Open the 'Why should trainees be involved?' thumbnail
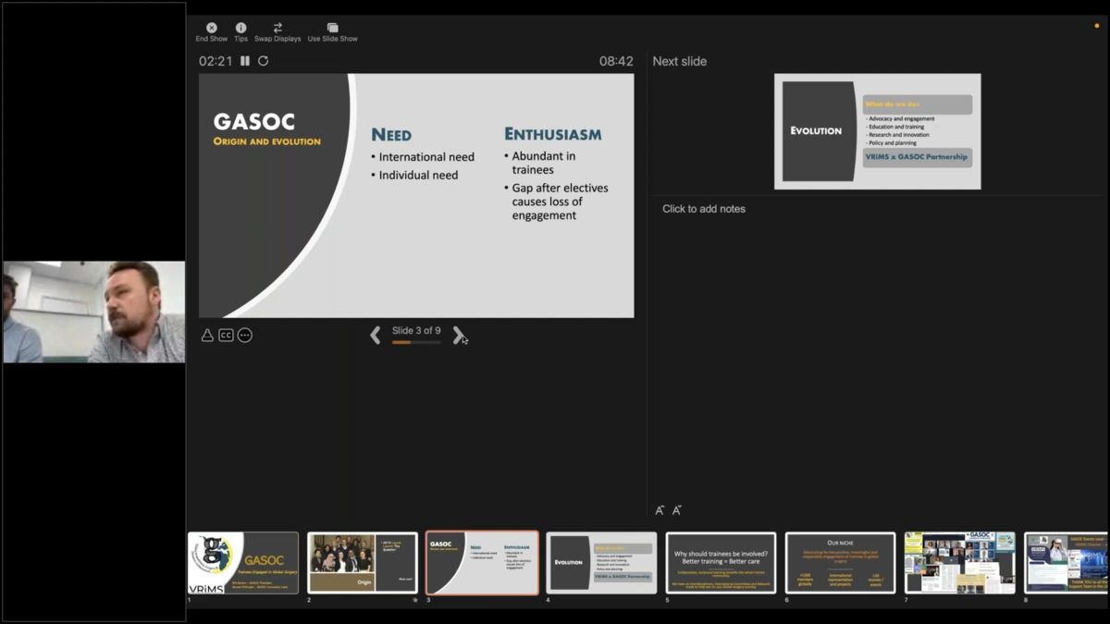The image size is (1110, 624). pos(721,562)
